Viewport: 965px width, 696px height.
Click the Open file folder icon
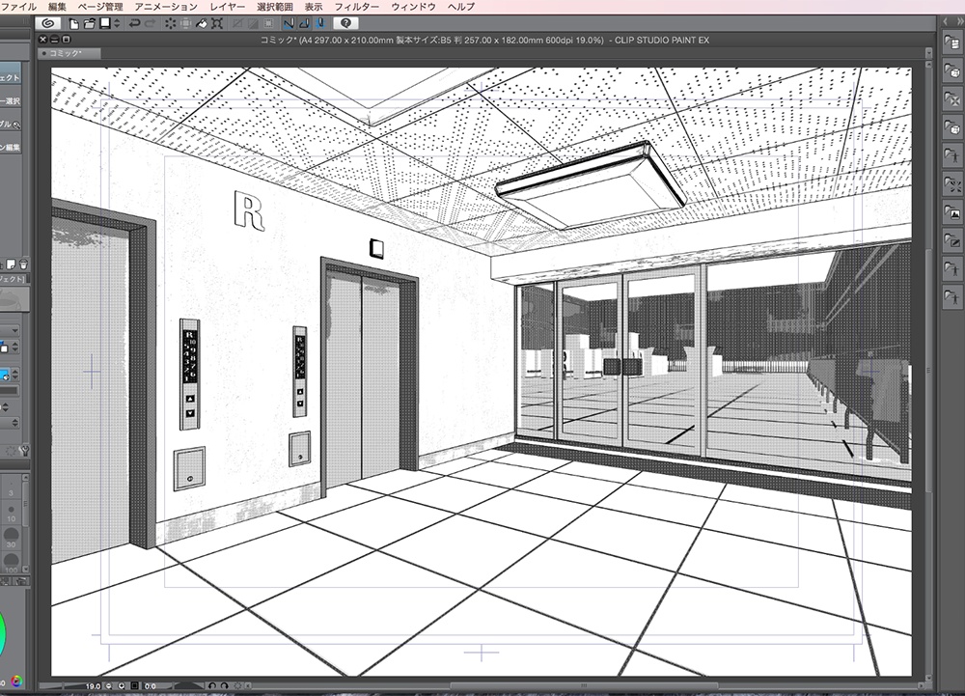(89, 23)
